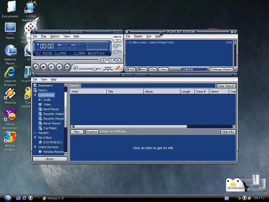
Task: Expand the VIDEO/VIS drawer arrow
Action: tap(117, 40)
